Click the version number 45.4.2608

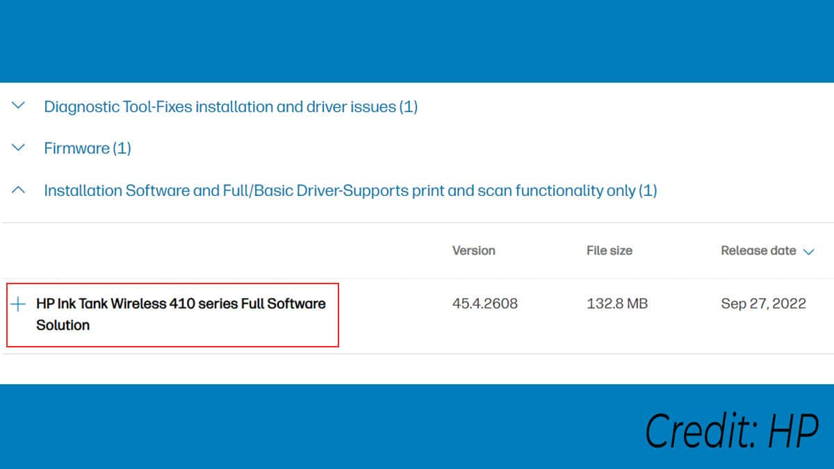click(x=484, y=304)
